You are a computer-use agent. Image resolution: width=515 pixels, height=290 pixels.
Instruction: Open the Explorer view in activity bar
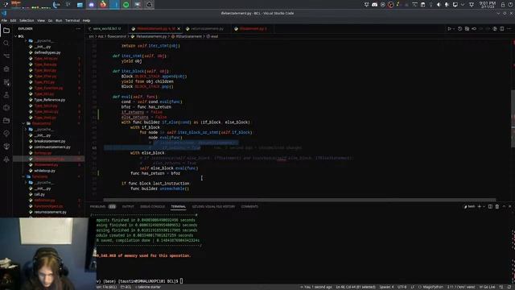[x=6, y=31]
